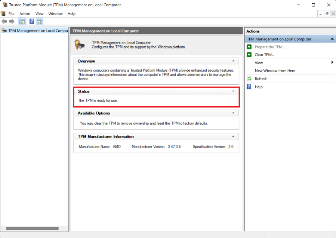Collapse the TPM Management actions group
Image resolution: width=336 pixels, height=238 pixels.
tap(332, 39)
